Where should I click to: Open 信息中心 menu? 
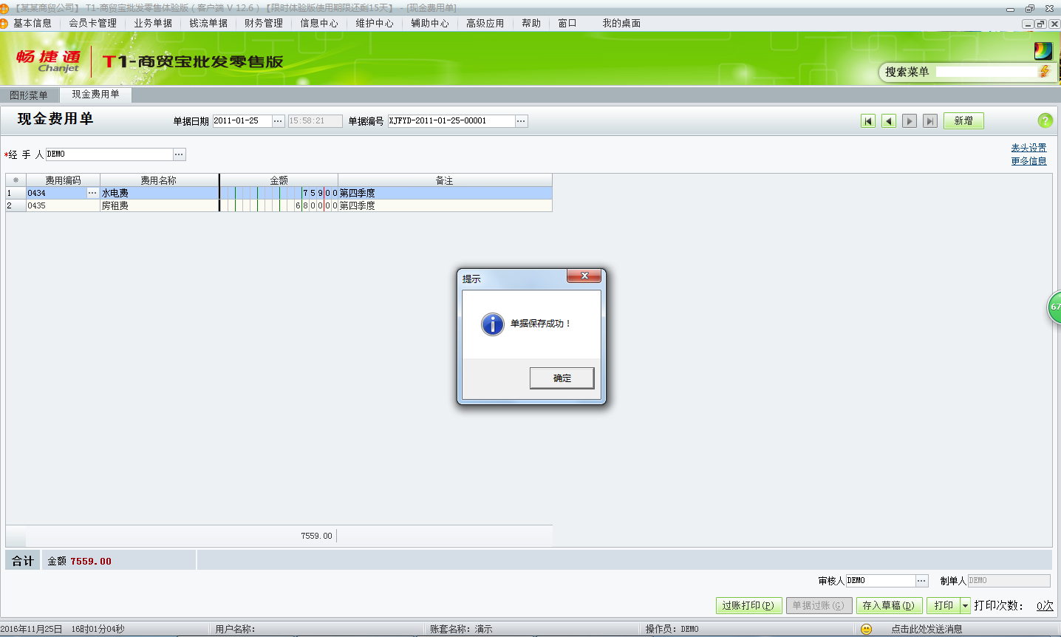tap(319, 23)
